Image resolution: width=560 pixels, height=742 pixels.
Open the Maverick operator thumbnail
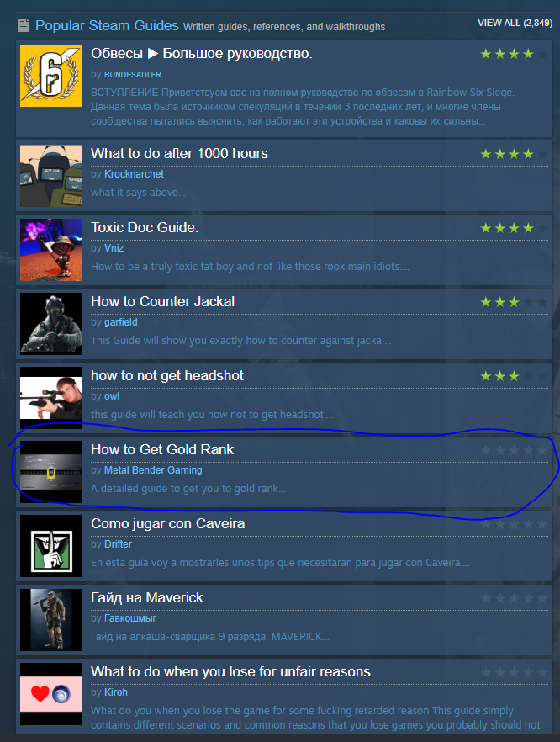(51, 620)
